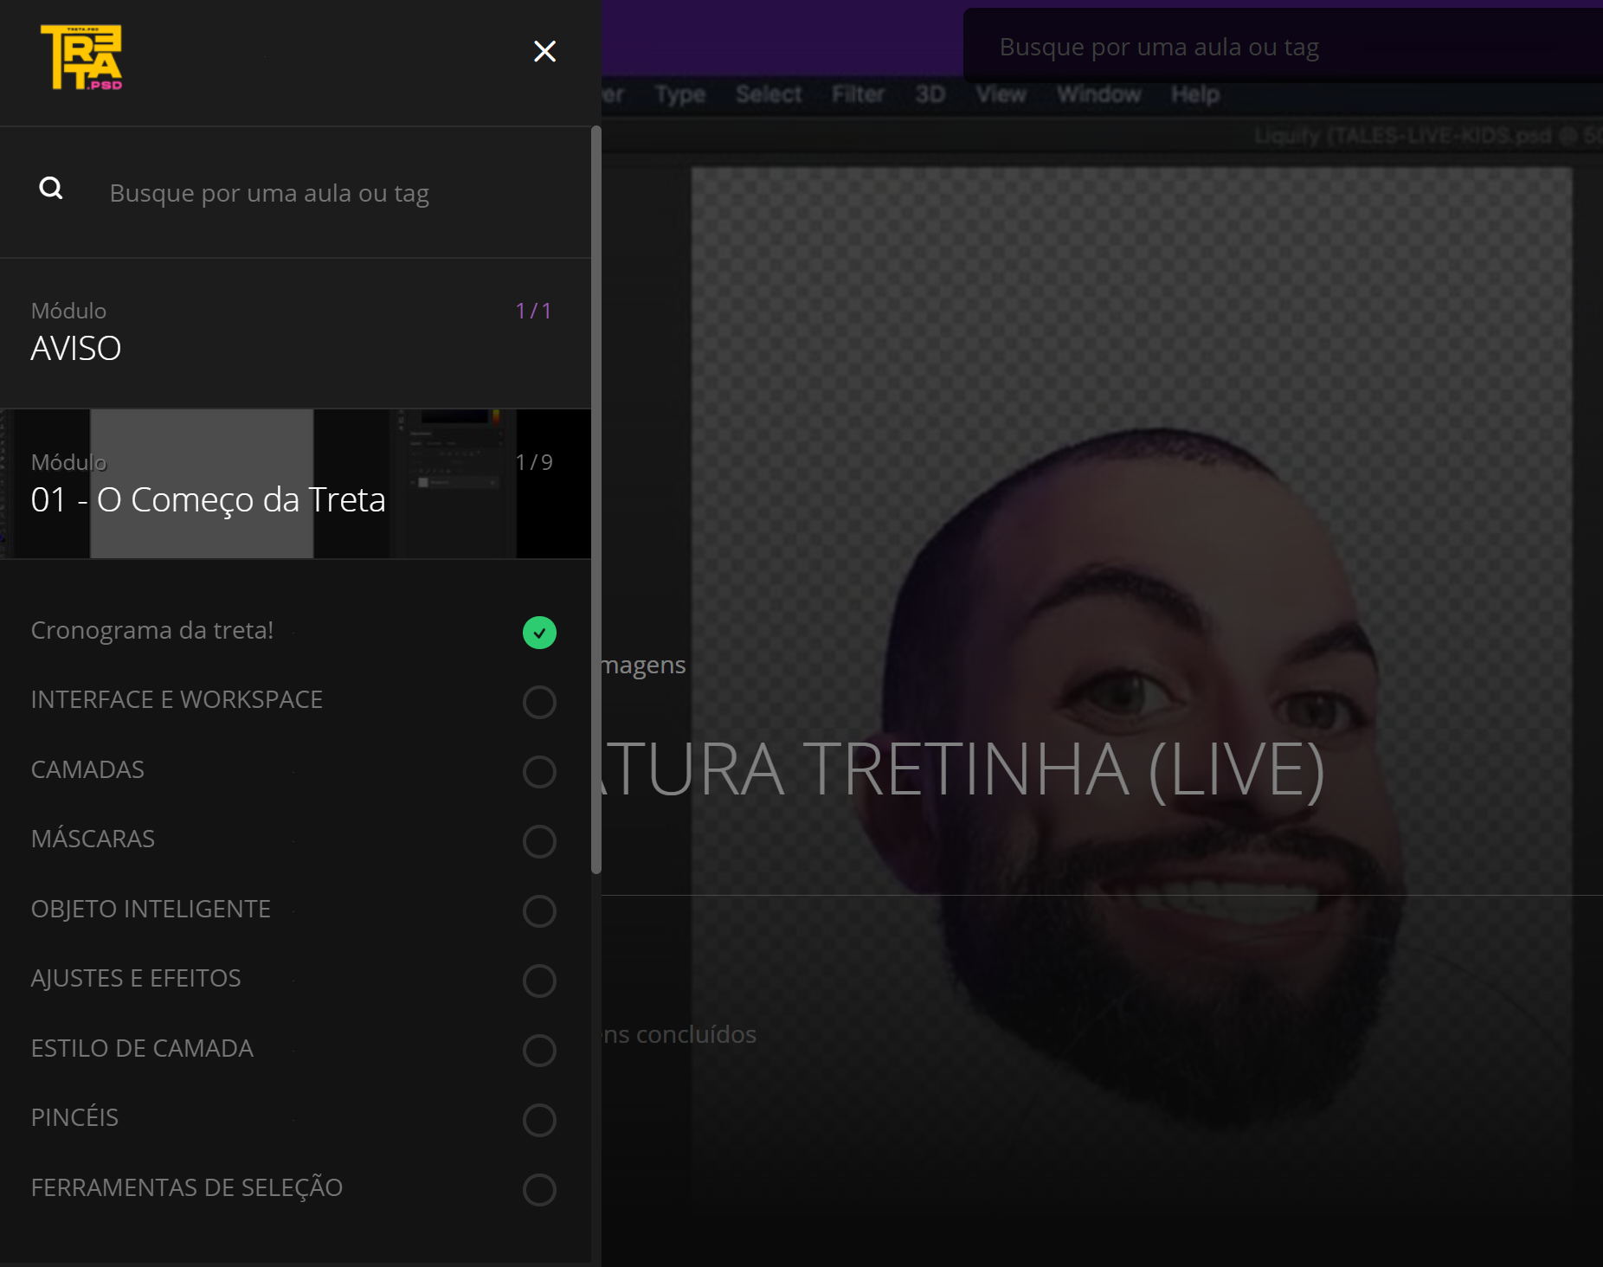Open the Filter menu in Photoshop
The width and height of the screenshot is (1603, 1267).
(x=858, y=94)
